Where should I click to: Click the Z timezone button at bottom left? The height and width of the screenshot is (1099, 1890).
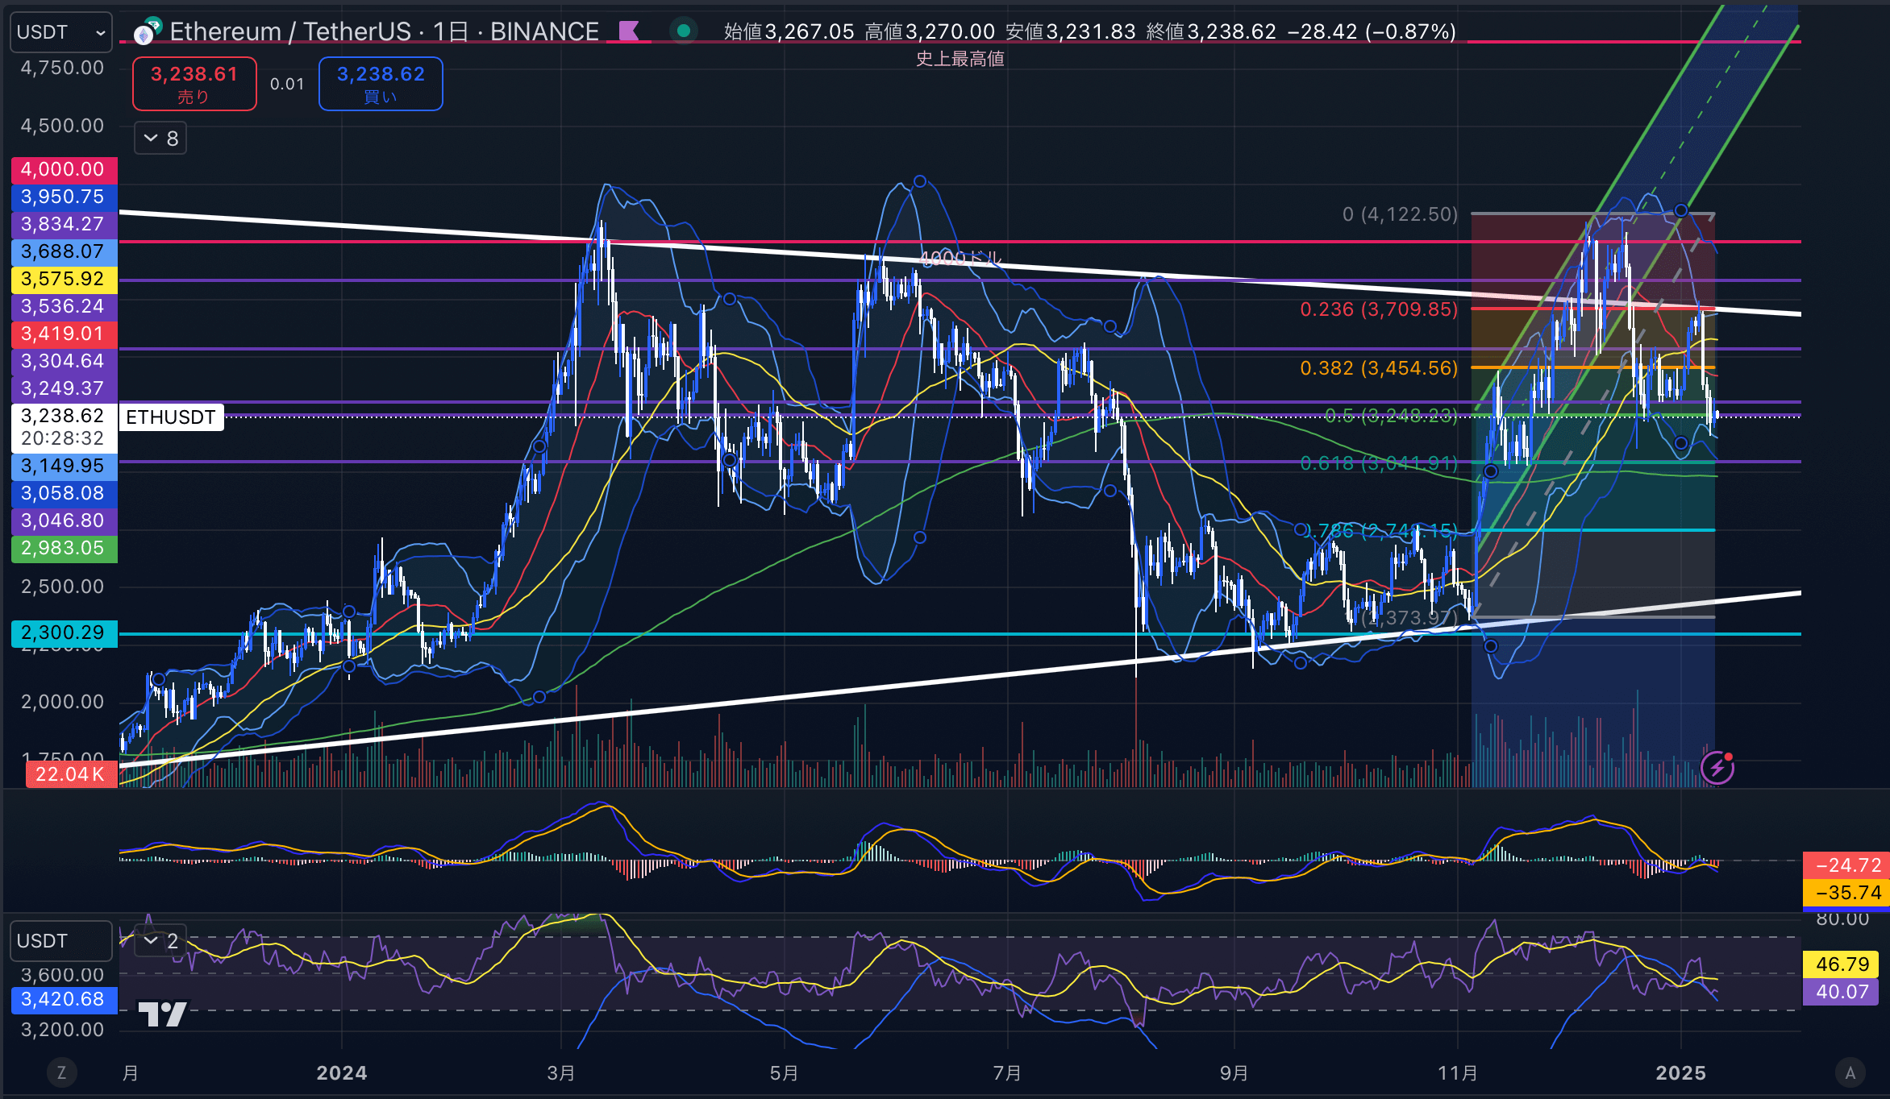(61, 1072)
